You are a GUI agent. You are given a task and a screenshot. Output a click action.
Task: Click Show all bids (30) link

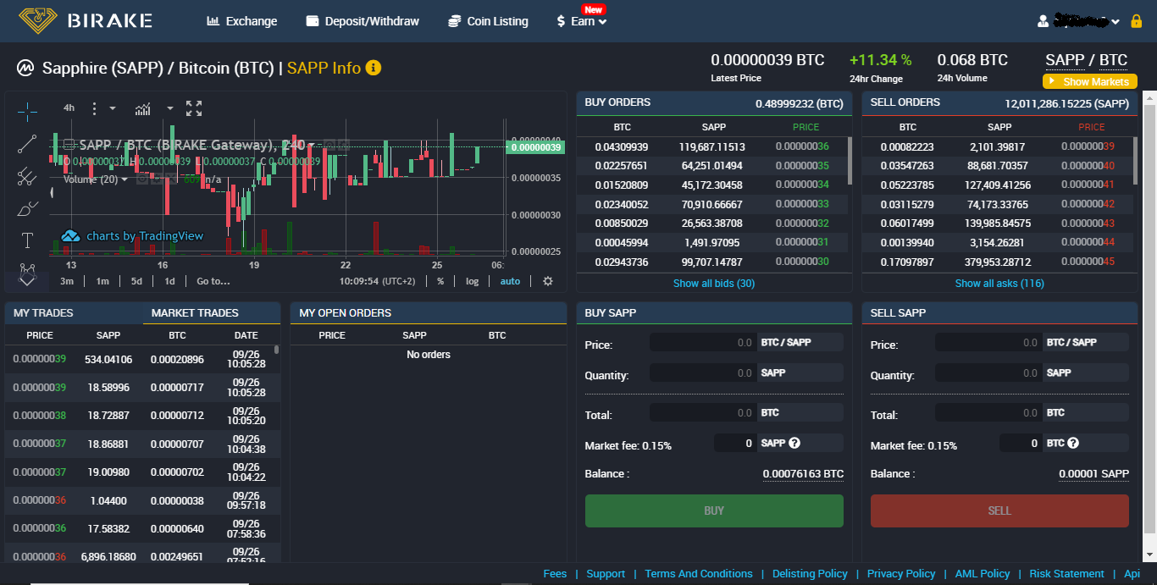coord(713,284)
